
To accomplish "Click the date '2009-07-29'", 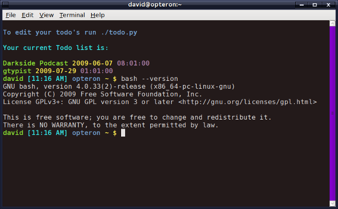I will click(56, 71).
